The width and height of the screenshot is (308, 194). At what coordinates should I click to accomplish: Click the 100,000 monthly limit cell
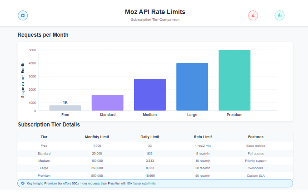point(97,161)
